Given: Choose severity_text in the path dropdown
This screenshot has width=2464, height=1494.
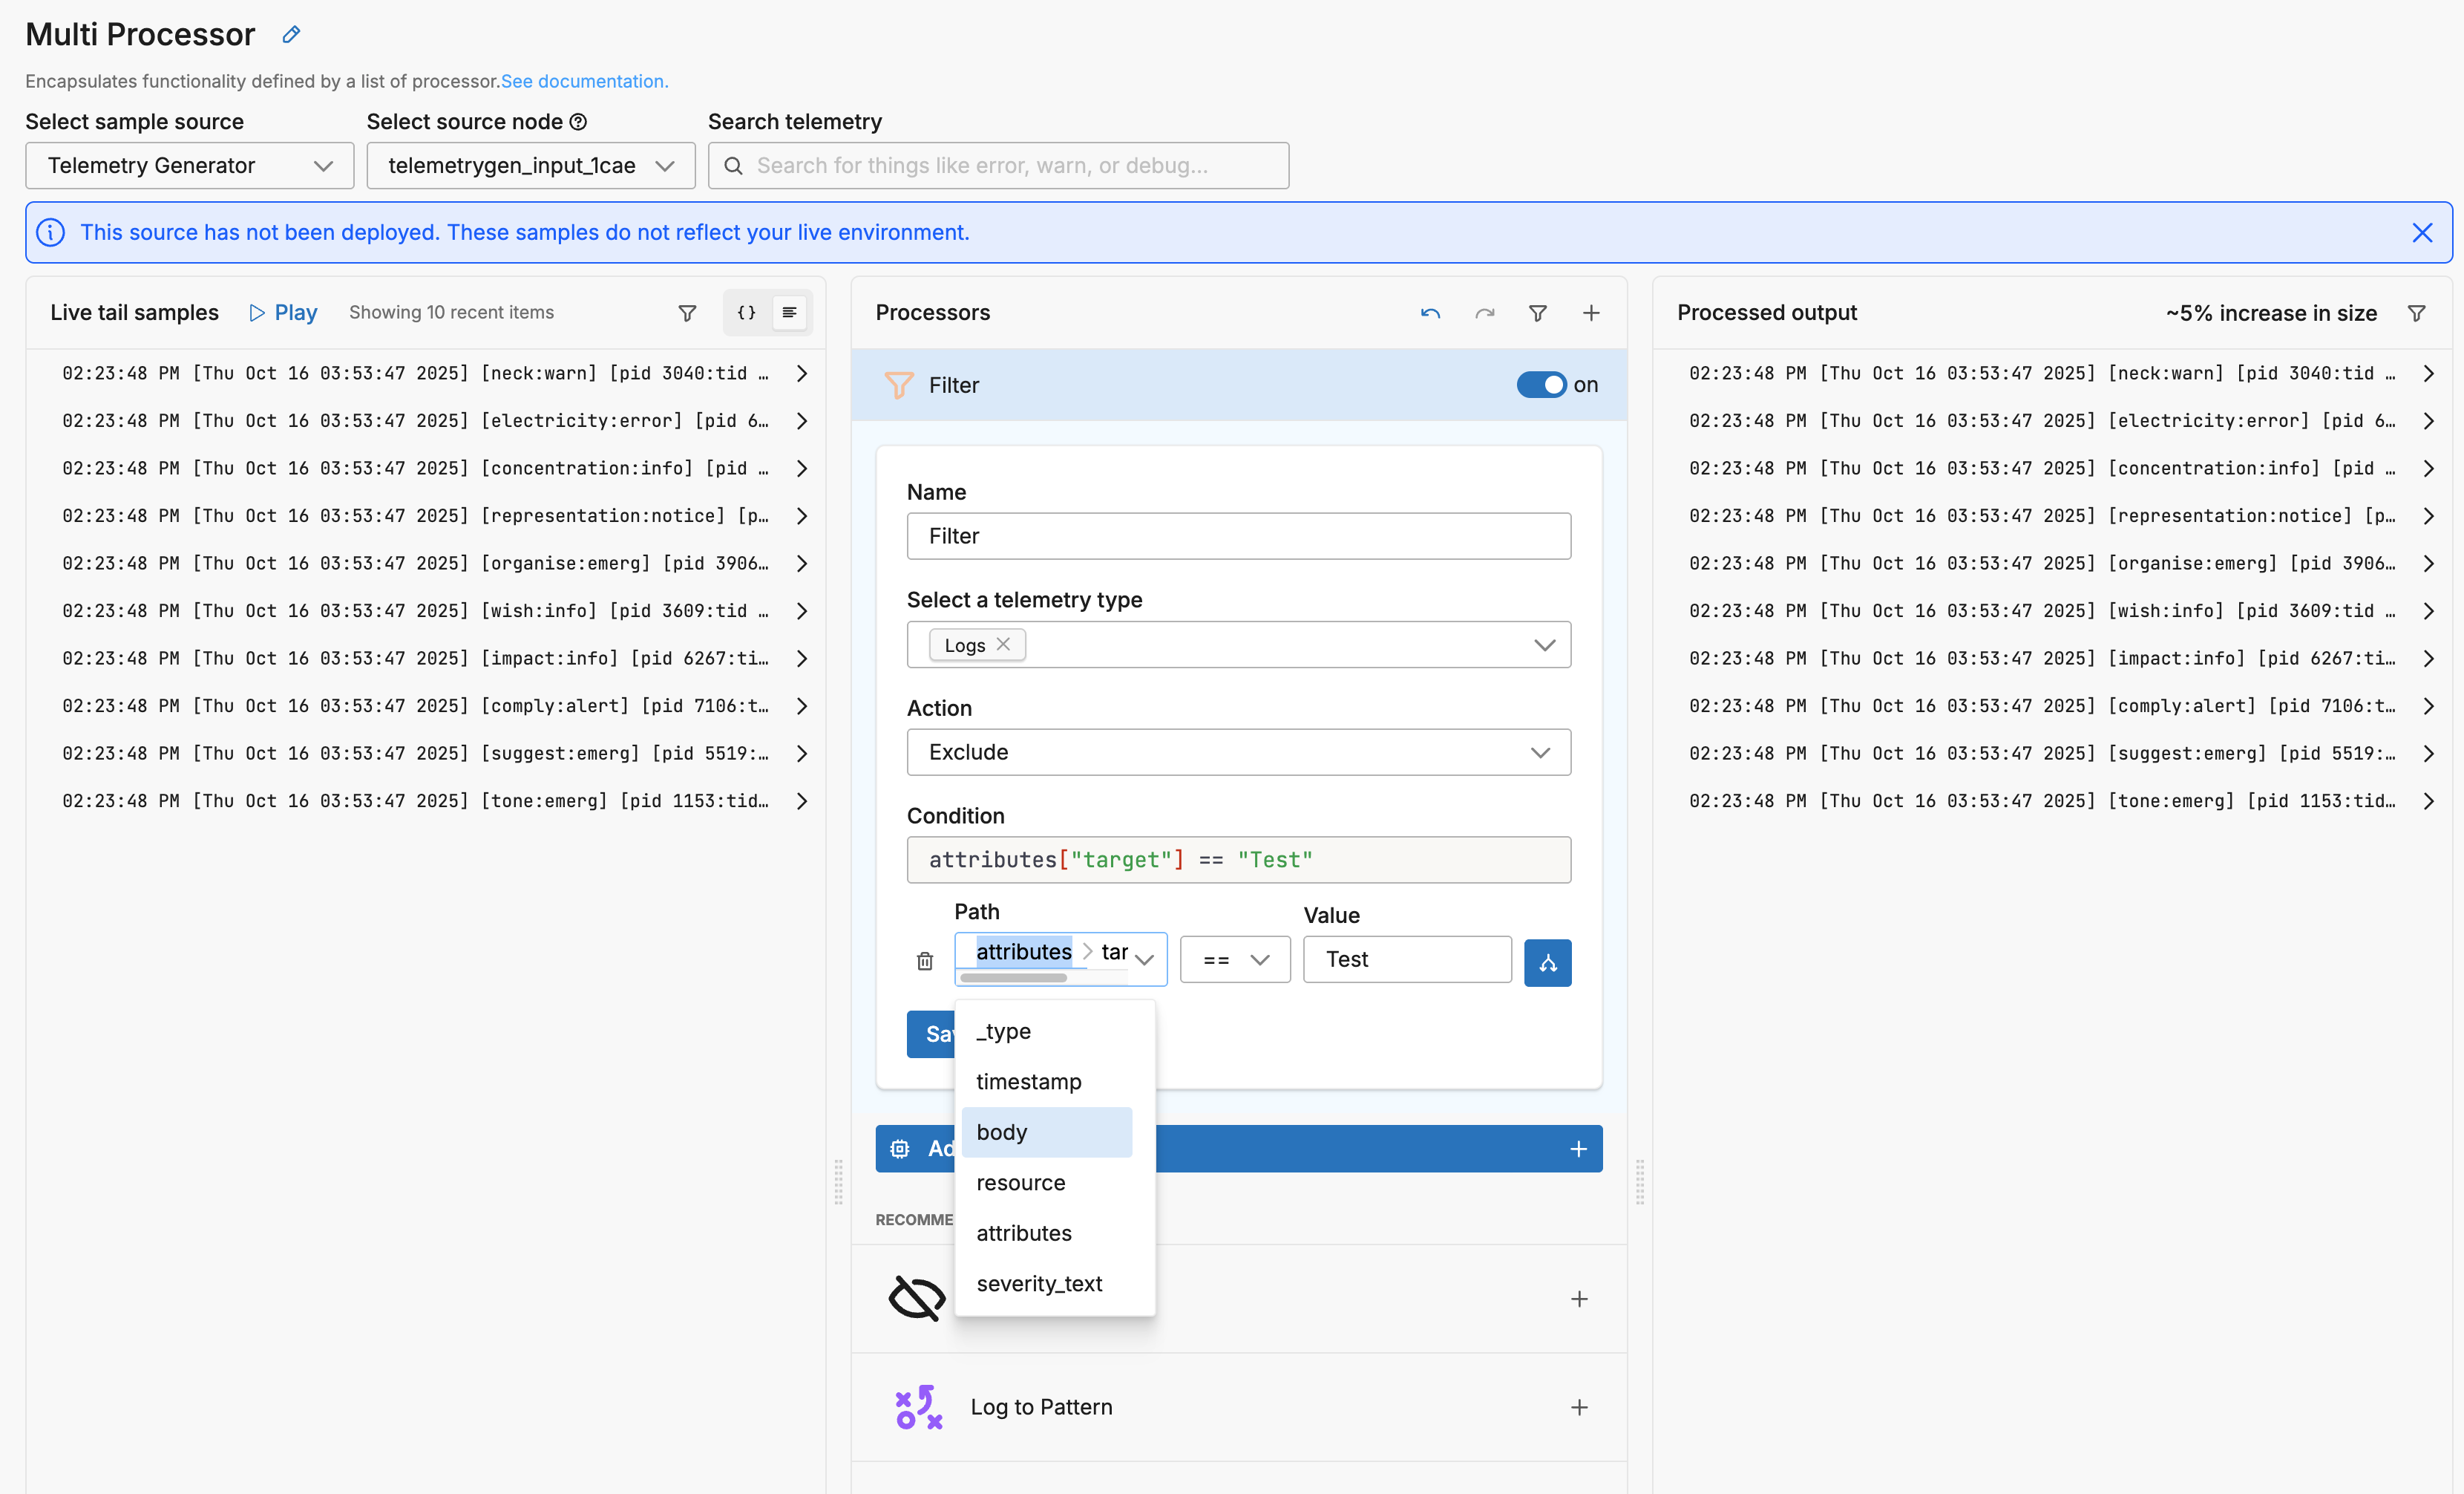Looking at the screenshot, I should 1039,1283.
